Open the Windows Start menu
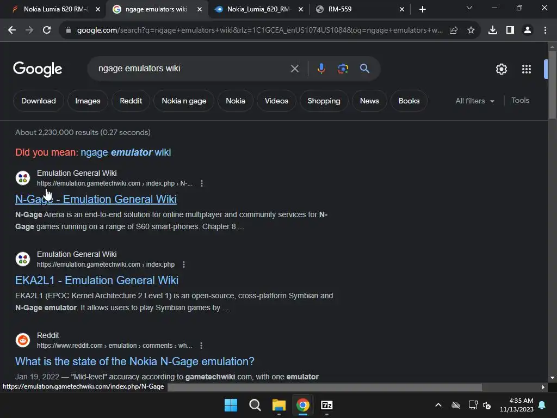557x418 pixels. tap(231, 405)
